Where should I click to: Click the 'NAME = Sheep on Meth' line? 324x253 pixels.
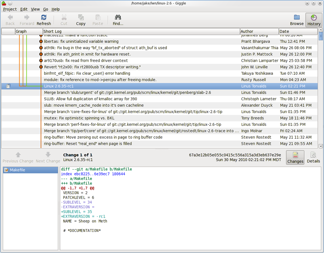click(85, 221)
